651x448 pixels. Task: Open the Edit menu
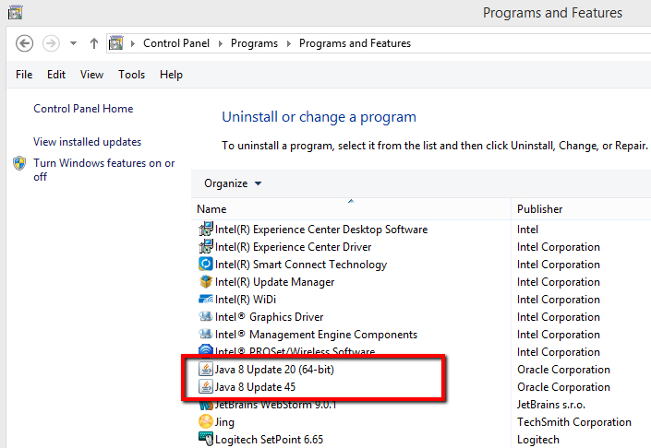coord(56,75)
